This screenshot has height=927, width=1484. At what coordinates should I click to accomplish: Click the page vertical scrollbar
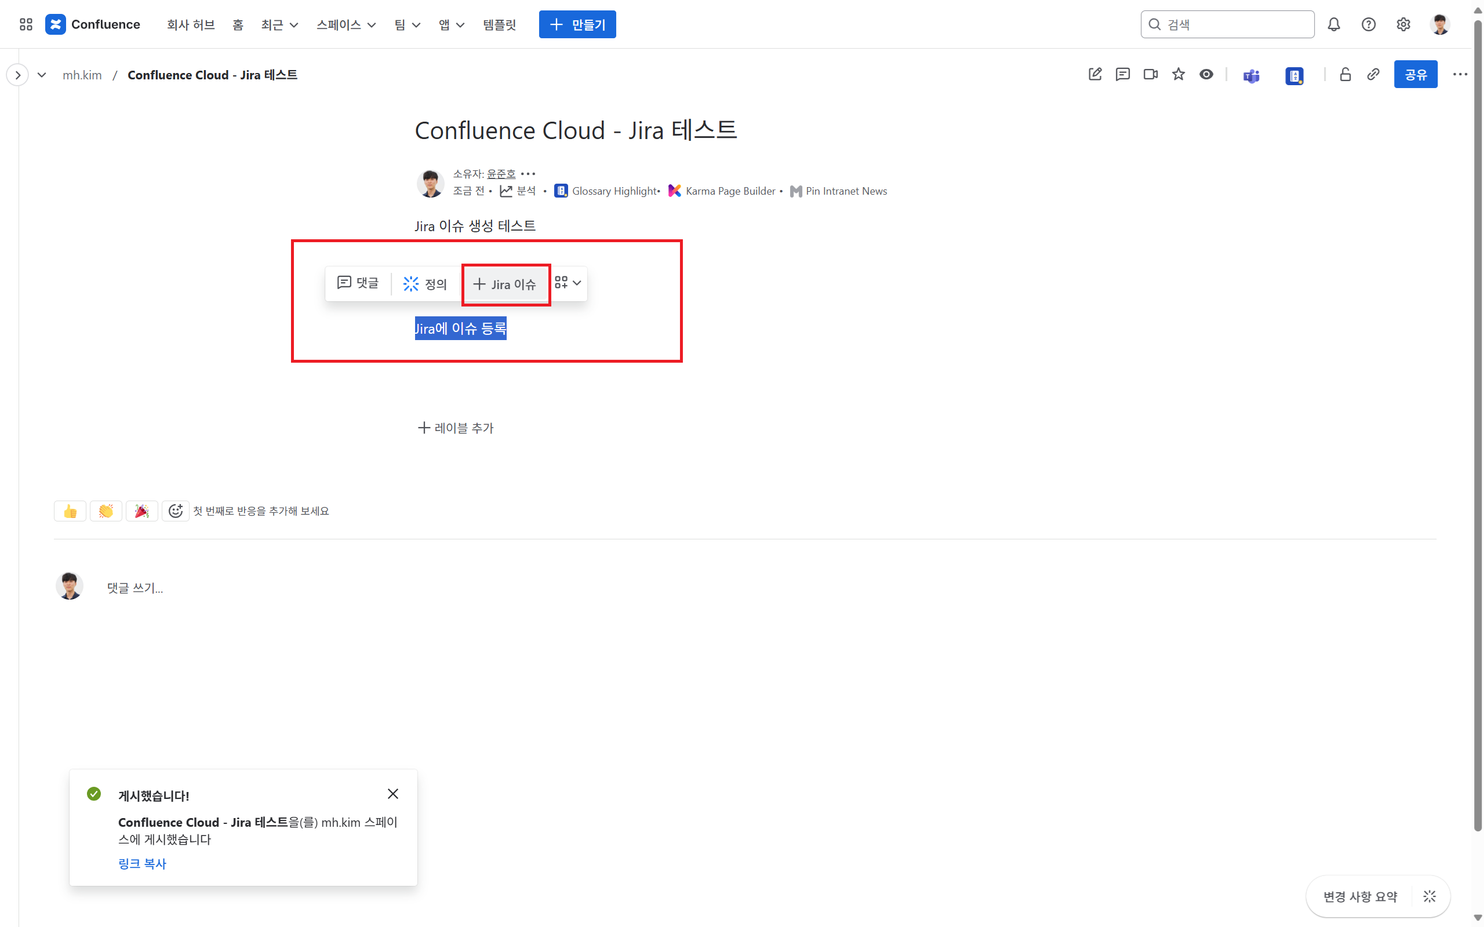point(1478,426)
